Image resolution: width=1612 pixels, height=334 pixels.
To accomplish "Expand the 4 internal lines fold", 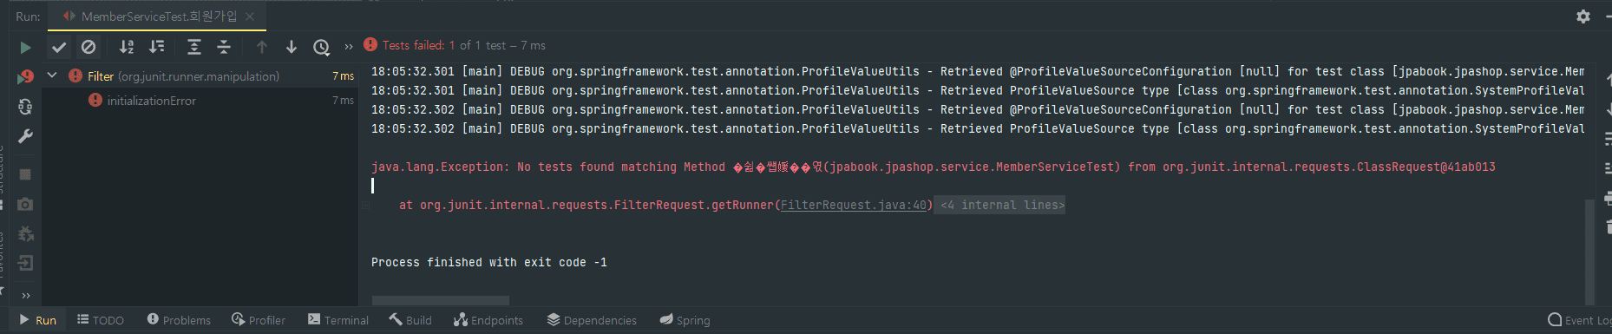I will pos(999,205).
